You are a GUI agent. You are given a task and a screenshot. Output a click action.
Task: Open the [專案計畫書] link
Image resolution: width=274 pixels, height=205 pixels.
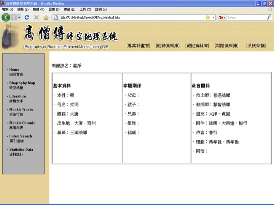[x=138, y=46]
